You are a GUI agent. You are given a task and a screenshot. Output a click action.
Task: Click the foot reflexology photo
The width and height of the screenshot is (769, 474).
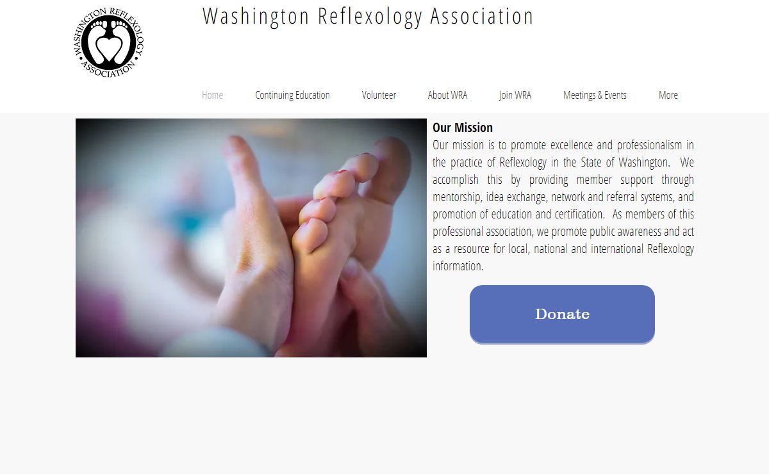coord(251,238)
